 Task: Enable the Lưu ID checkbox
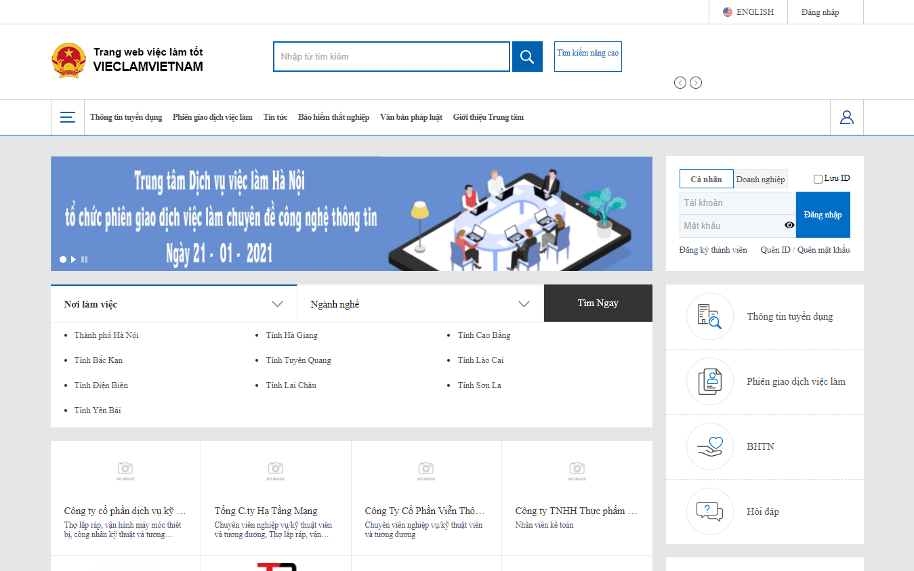click(818, 179)
